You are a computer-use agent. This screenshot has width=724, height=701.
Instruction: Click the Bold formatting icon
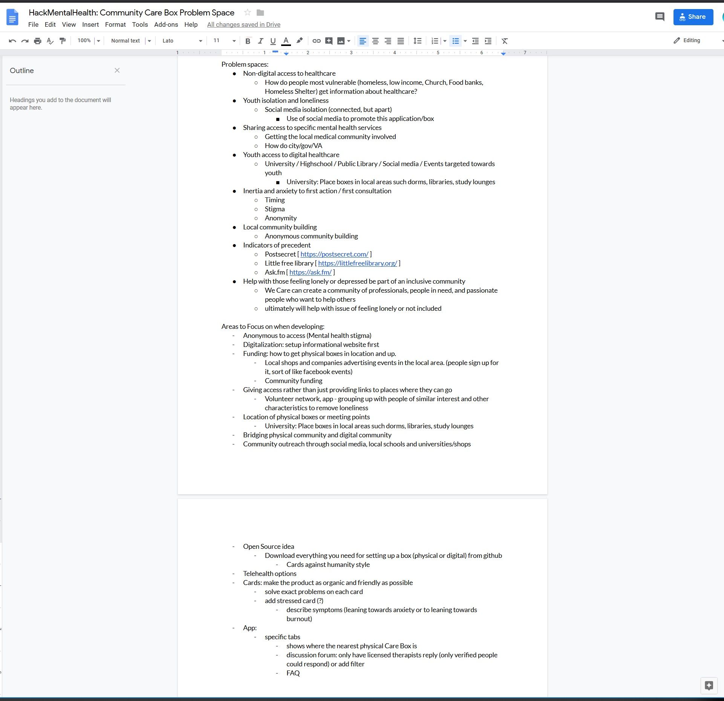[x=248, y=41]
